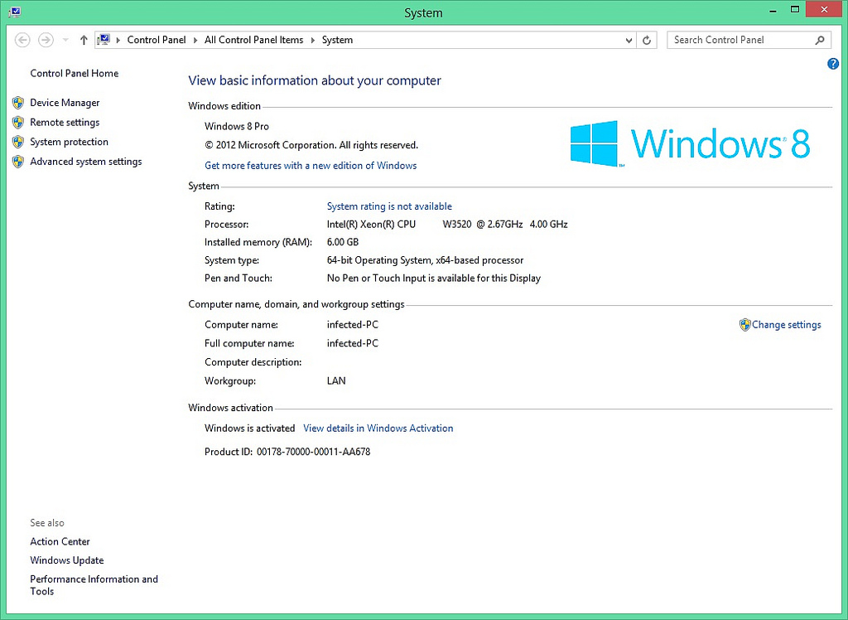
Task: Click the shield icon beside Device Manager
Action: [18, 103]
